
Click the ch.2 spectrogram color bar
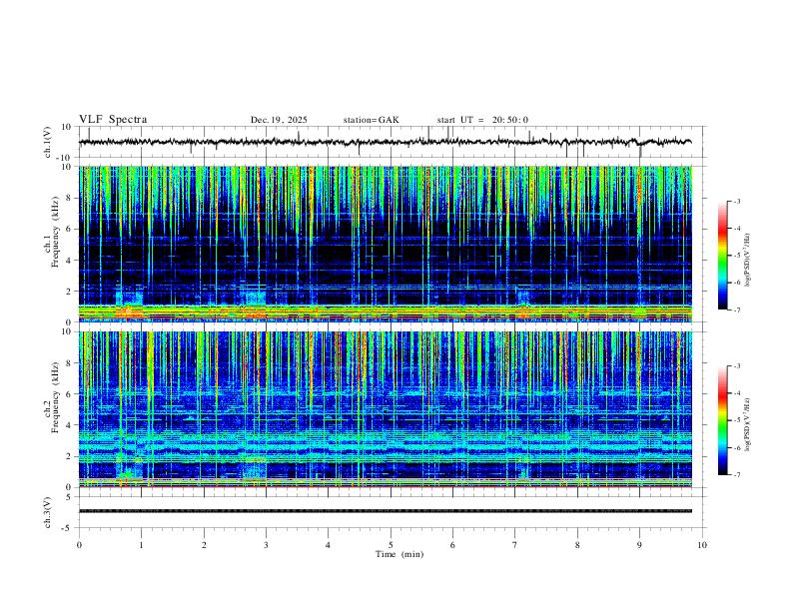(722, 420)
